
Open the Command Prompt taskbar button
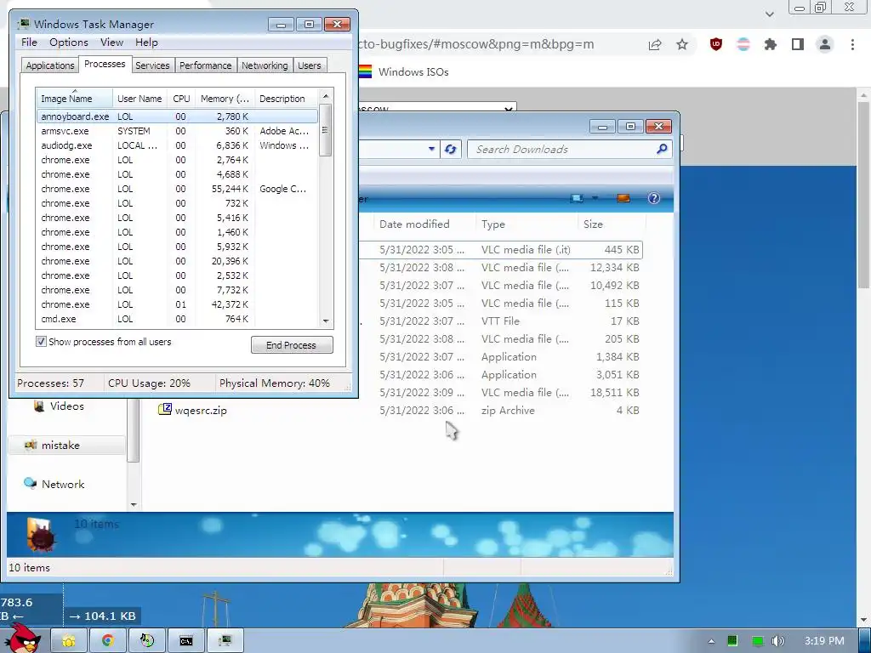(x=186, y=641)
